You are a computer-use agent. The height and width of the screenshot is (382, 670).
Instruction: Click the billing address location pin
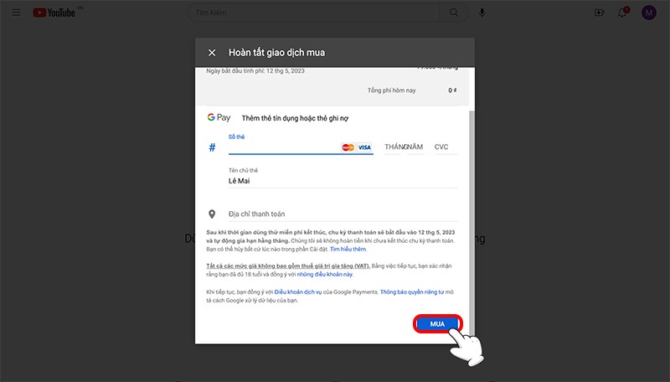[212, 214]
